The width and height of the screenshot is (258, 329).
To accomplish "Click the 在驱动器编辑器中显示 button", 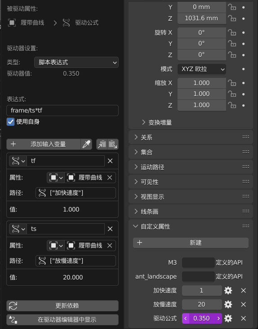I will click(x=62, y=320).
